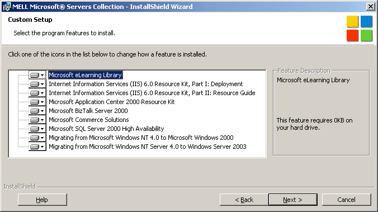
Task: Select IIS 6.0 Resource Kit Part I: Deployment
Action: click(x=145, y=84)
